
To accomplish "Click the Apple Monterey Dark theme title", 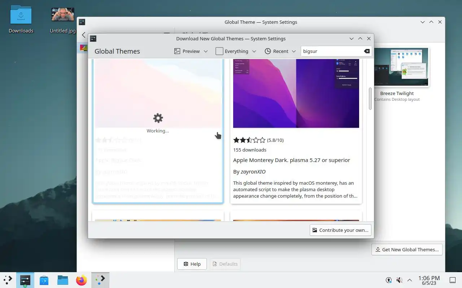I will 291,160.
